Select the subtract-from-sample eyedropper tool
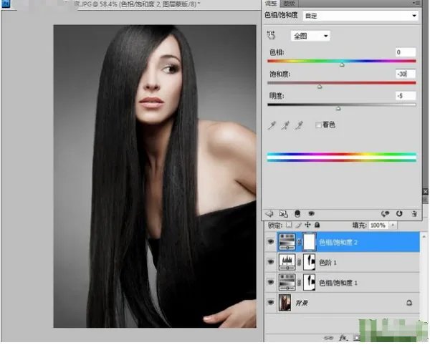This screenshot has width=430, height=345. (302, 125)
